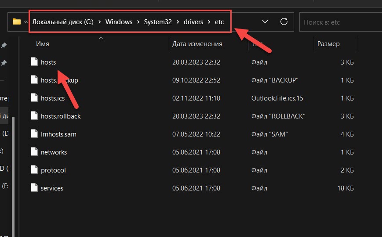Click the hosts.rollback file icon
Viewport: 382px width, 237px height.
pyautogui.click(x=34, y=115)
